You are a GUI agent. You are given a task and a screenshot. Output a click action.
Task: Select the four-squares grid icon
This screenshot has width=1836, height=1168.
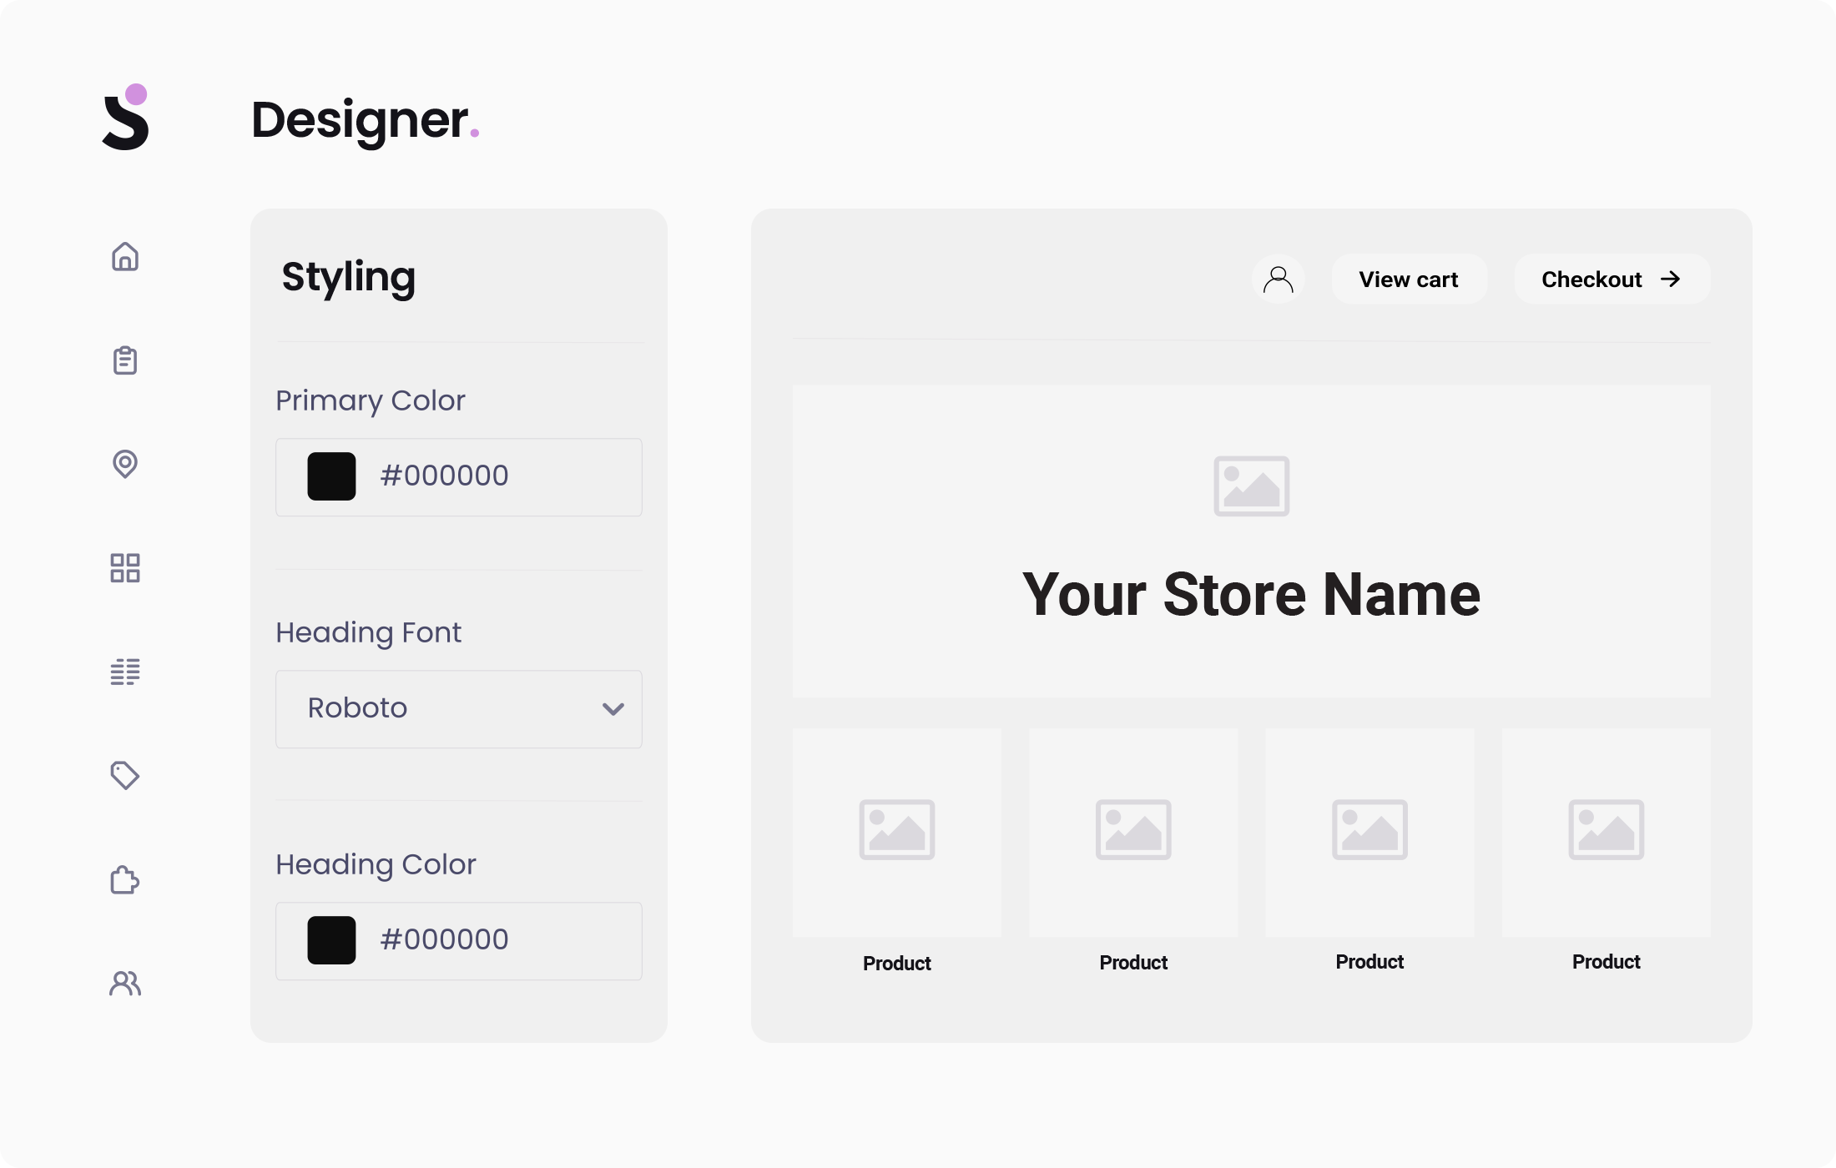coord(125,568)
